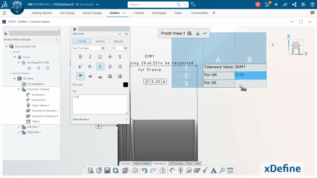Open font size dropdown 3.5

[125, 48]
